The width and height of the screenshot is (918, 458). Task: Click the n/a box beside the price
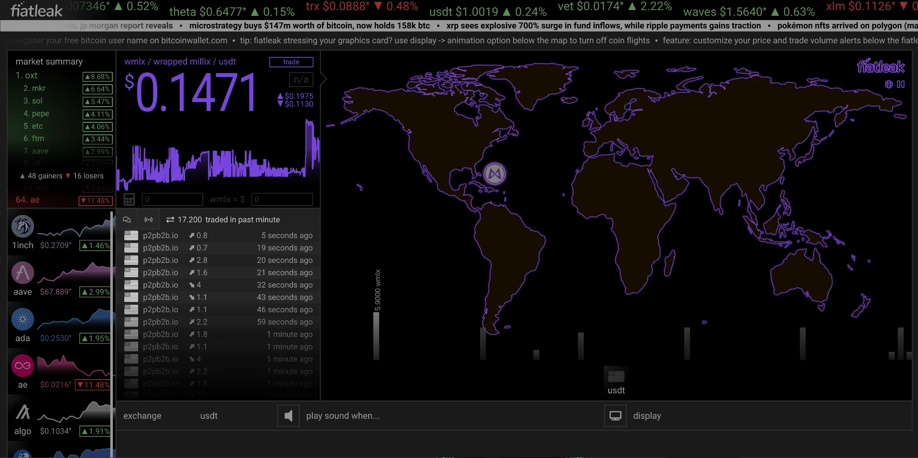pyautogui.click(x=301, y=79)
